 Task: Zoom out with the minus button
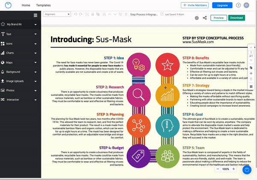pos(218,169)
